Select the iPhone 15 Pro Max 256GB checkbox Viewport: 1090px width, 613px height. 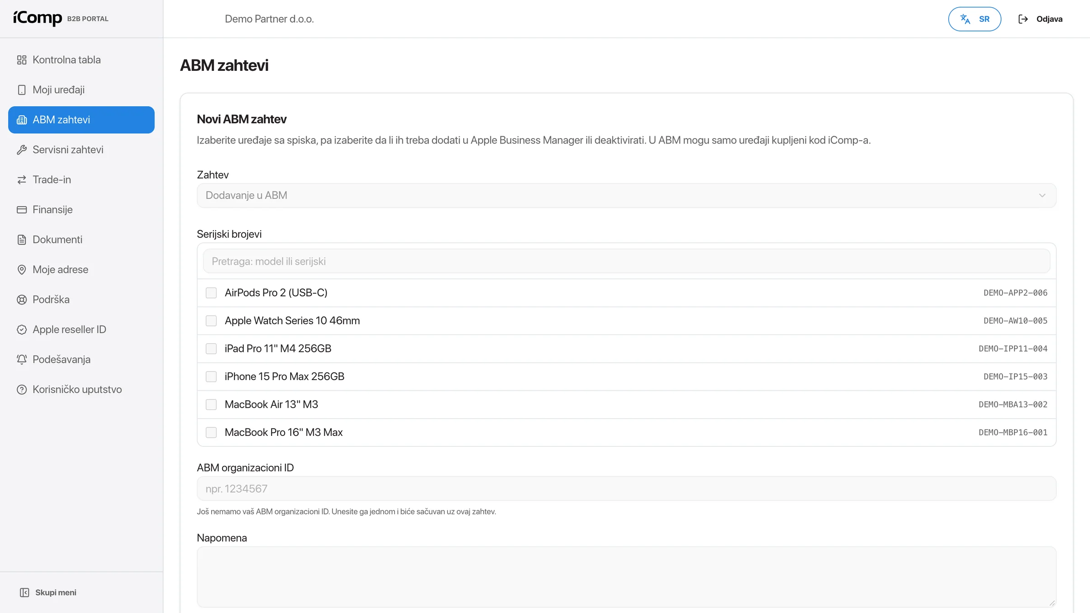[x=211, y=377]
